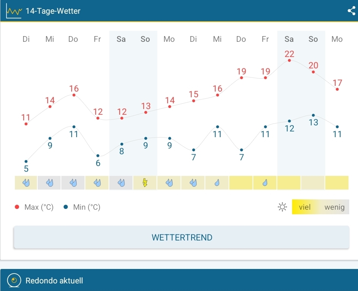Click the grey 'wenig' sunshine swatch
The width and height of the screenshot is (358, 291).
pos(334,207)
